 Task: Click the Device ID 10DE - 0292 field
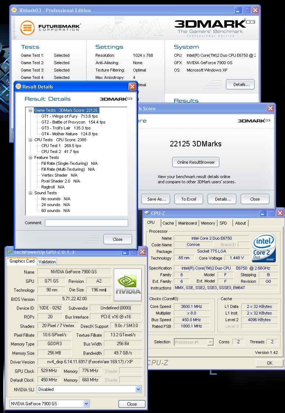(50, 308)
